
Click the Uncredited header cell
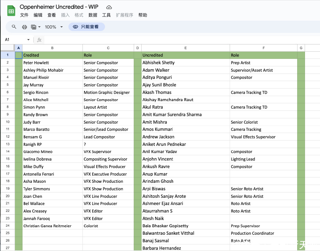pos(185,55)
